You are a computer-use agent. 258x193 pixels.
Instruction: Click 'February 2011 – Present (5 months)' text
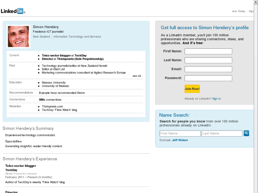click(x=29, y=177)
